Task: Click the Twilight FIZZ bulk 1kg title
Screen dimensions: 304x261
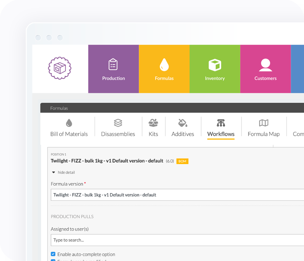Action: pos(107,161)
